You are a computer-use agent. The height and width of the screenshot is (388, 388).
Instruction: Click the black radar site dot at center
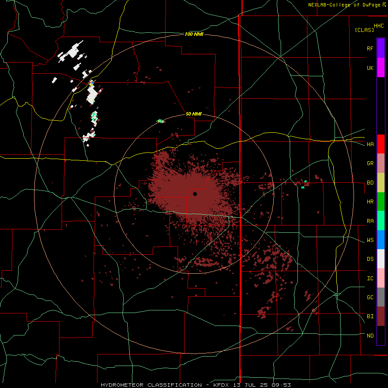[195, 194]
